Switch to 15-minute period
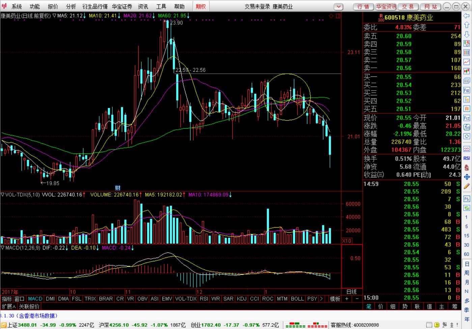 [467, 236]
